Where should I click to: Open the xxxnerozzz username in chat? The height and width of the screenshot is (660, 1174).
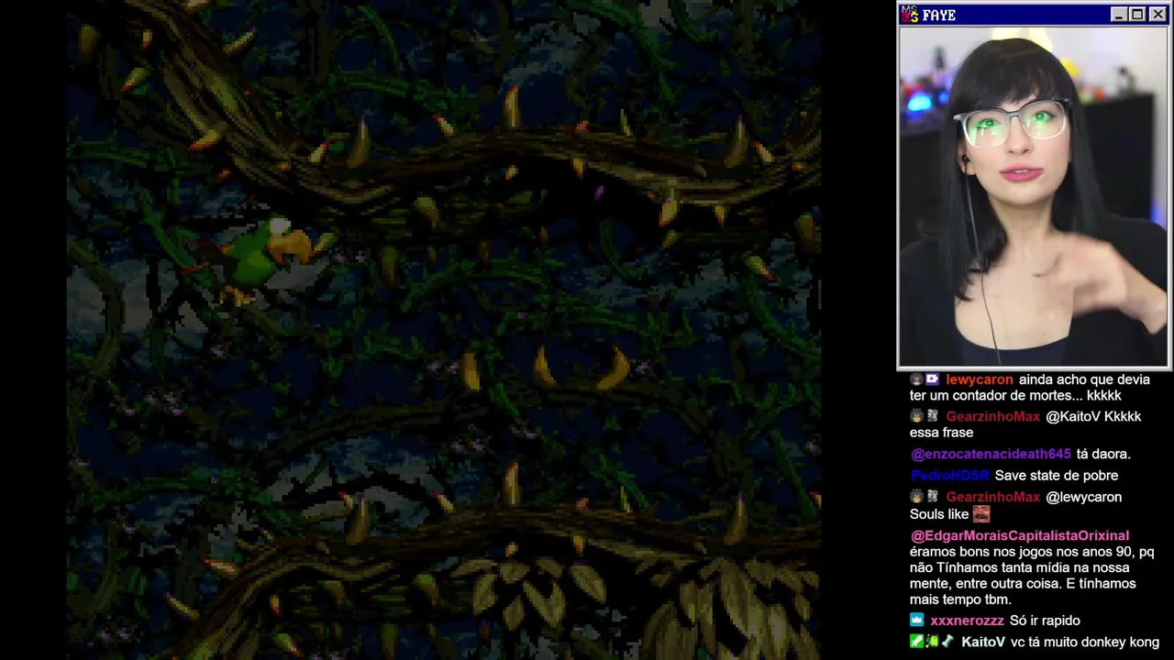coord(967,621)
